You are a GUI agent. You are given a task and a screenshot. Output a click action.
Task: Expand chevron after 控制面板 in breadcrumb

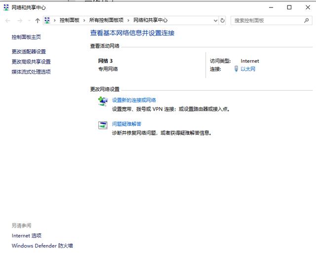pyautogui.click(x=84, y=20)
